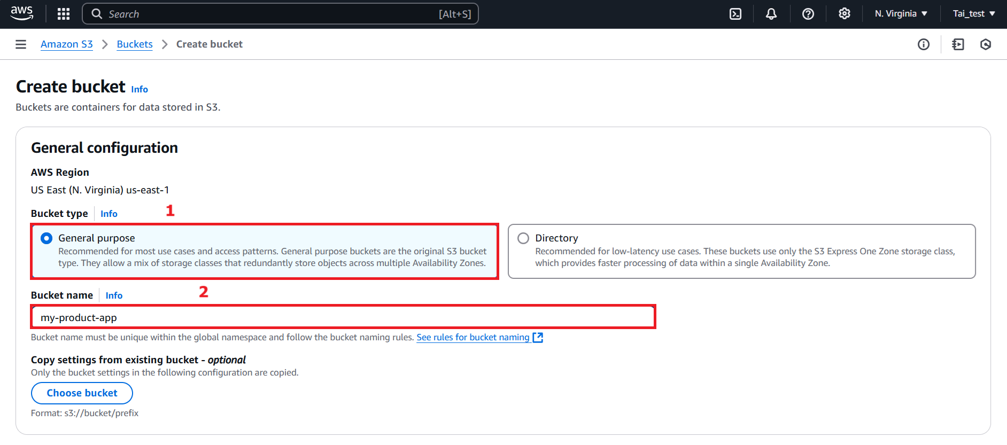Screen dimensions: 1007x445
Task: Open the info panel circle icon
Action: [x=924, y=44]
